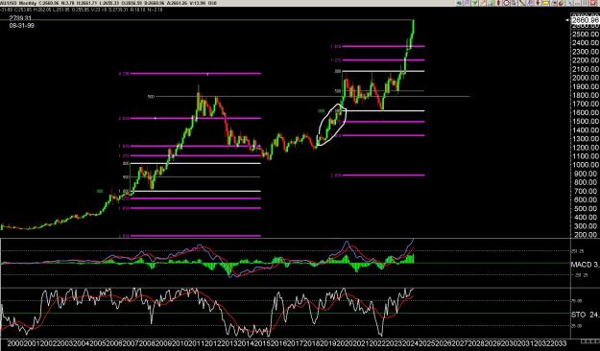
Task: Click the dark brown circle toolbar icon
Action: point(561,3)
